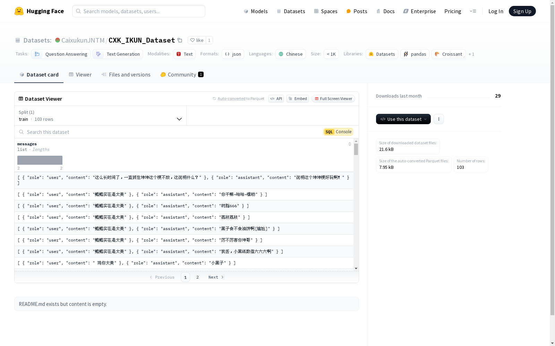Click the table scroll down arrow
This screenshot has width=555, height=346.
tap(356, 268)
